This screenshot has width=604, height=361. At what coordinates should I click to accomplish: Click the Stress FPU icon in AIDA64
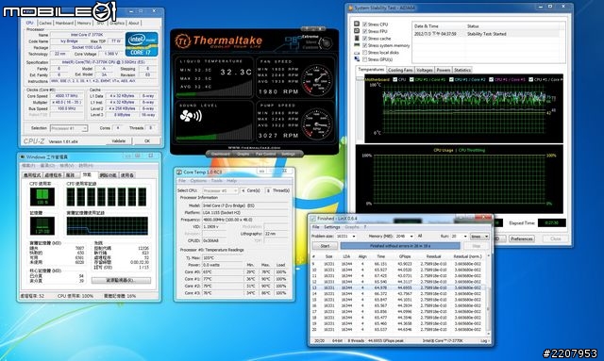[x=357, y=31]
